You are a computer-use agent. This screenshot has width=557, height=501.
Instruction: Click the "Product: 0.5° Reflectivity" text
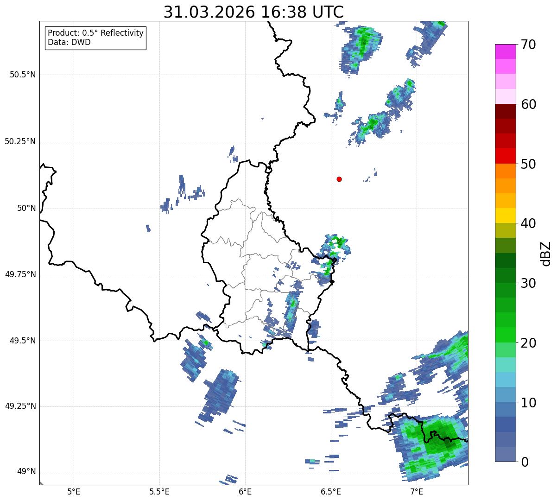pyautogui.click(x=95, y=33)
